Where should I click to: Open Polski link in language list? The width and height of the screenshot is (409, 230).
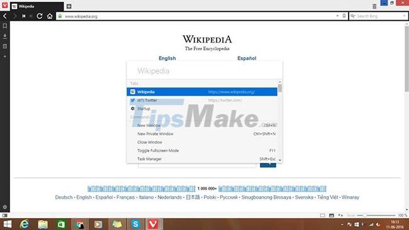pos(210,197)
